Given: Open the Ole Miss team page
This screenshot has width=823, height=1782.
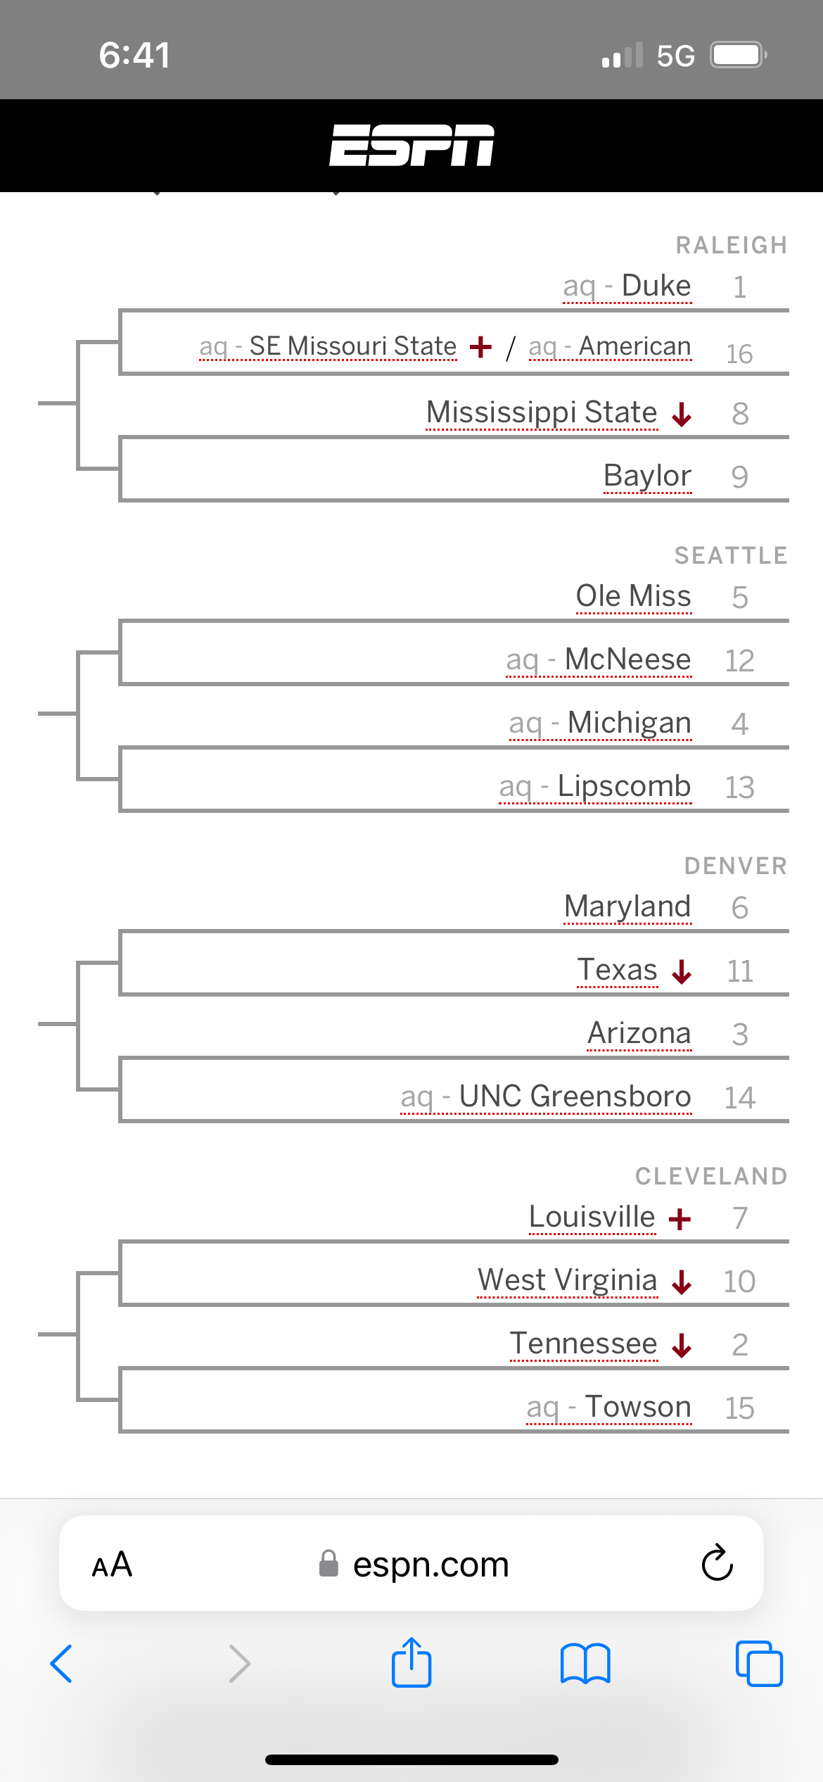Looking at the screenshot, I should (633, 596).
